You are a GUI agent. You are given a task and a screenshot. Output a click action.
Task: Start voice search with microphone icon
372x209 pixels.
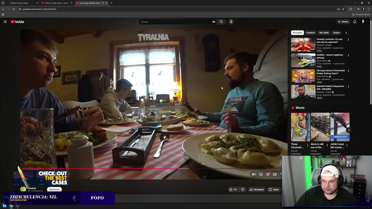(231, 22)
